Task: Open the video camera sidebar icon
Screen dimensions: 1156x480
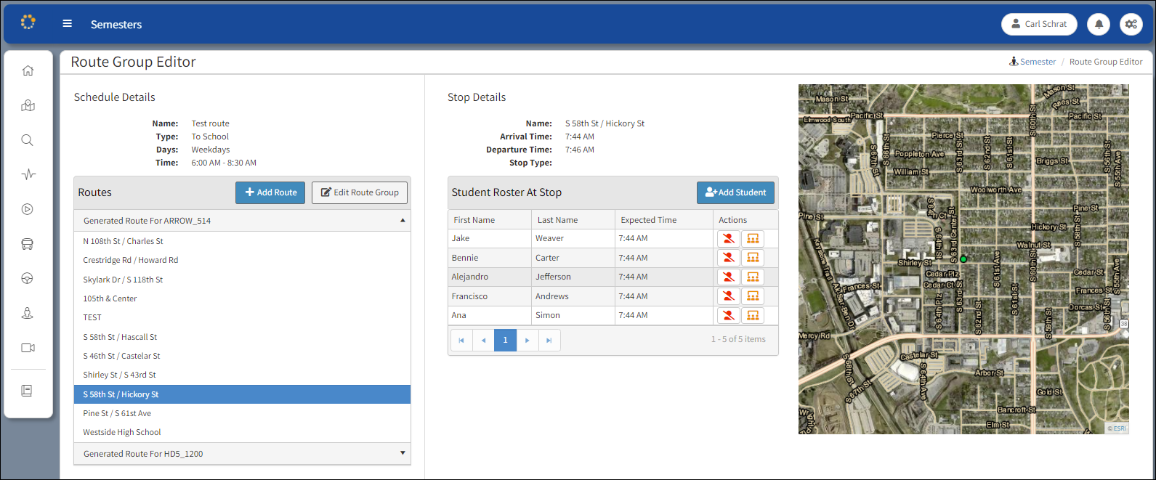Action: click(x=28, y=348)
